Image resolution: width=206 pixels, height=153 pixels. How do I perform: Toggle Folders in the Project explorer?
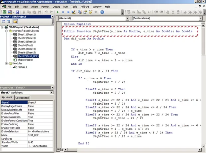pyautogui.click(x=15, y=22)
